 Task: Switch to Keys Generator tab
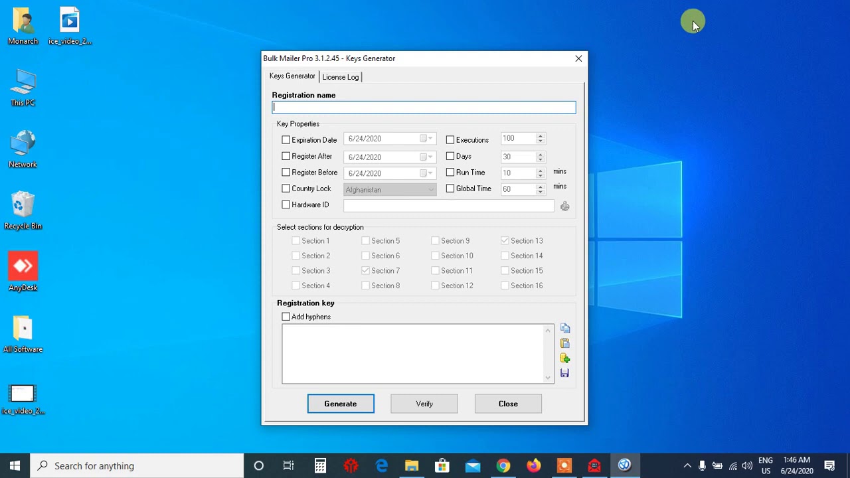(292, 76)
